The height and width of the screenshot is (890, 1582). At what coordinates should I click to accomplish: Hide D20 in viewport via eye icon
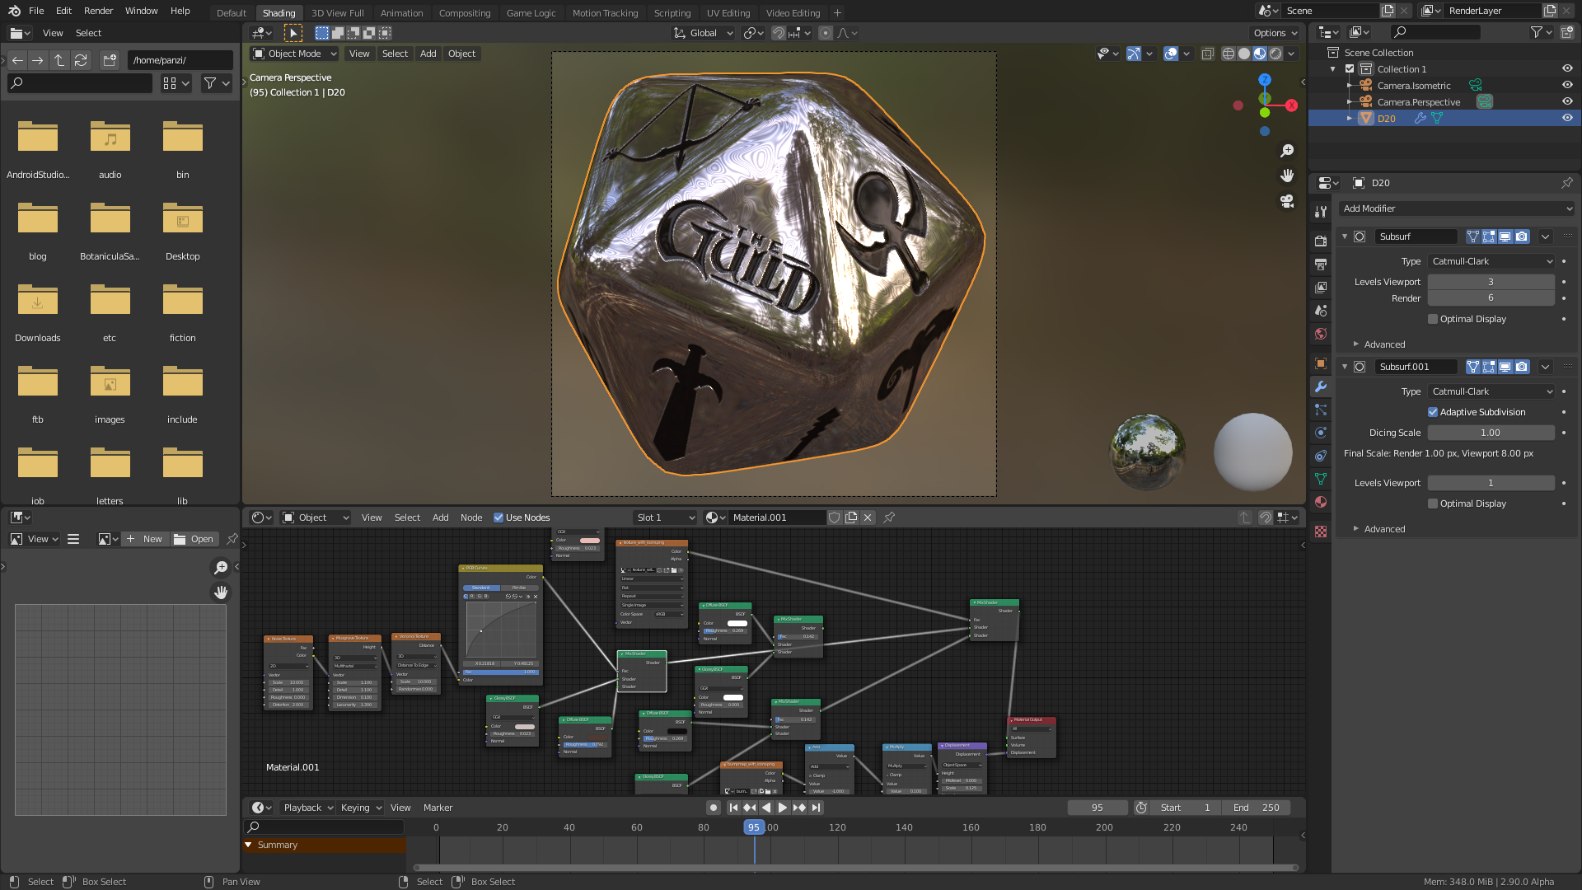[x=1567, y=118]
